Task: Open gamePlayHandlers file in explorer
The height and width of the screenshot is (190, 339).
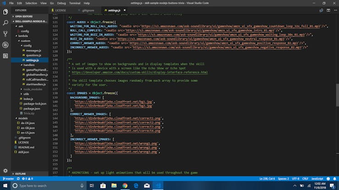Action: click(x=37, y=70)
